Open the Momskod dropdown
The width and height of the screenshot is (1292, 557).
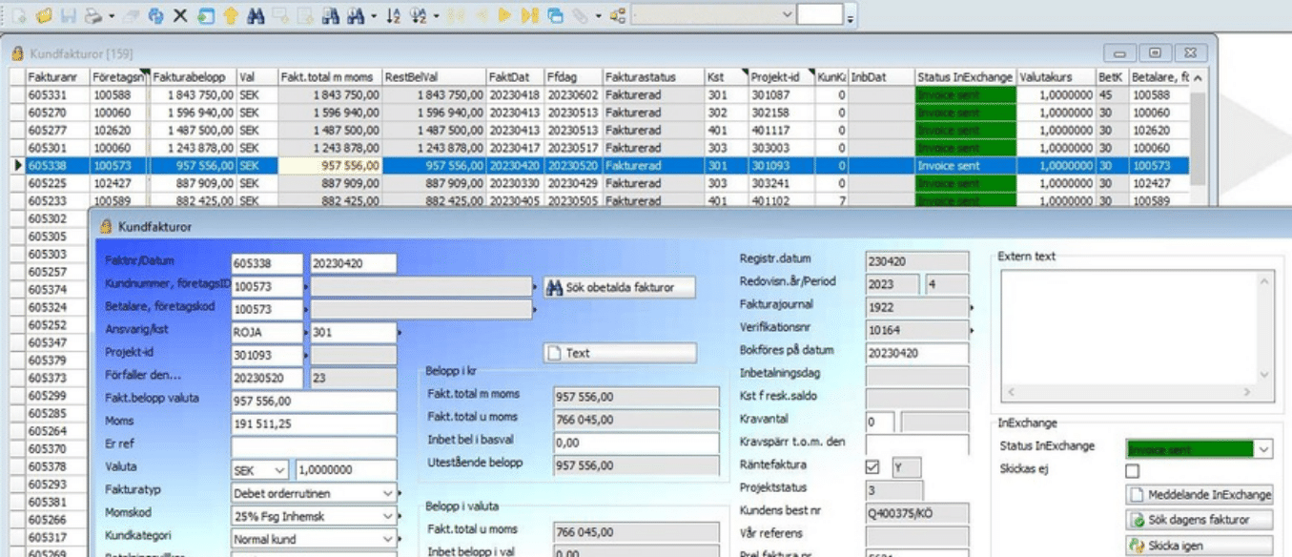388,516
